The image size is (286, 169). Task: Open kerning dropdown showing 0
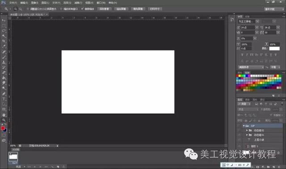[x=257, y=33]
